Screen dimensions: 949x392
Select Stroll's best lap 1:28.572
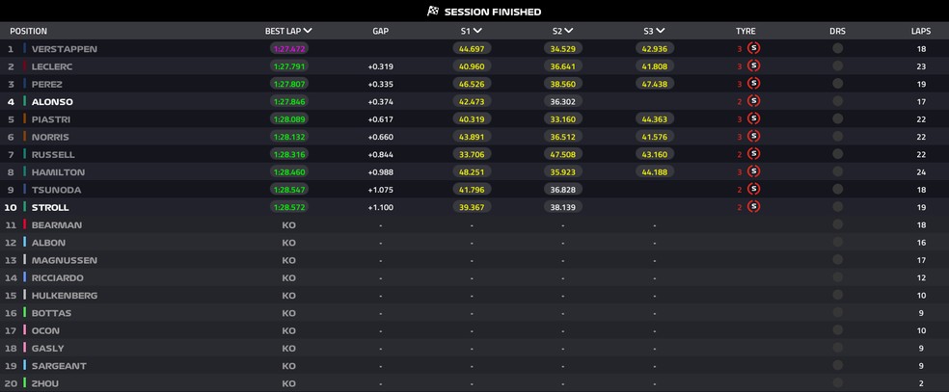[x=289, y=207]
